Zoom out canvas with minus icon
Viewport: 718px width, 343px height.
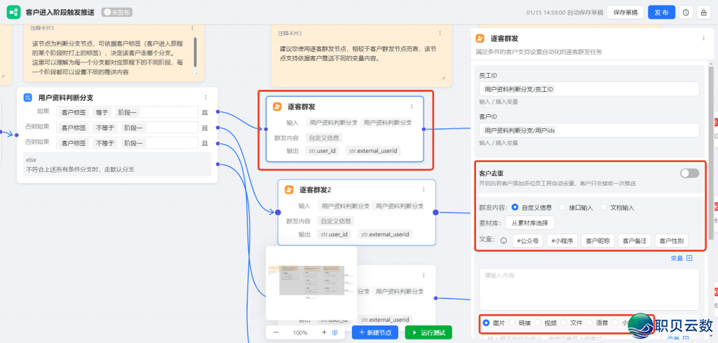click(276, 332)
